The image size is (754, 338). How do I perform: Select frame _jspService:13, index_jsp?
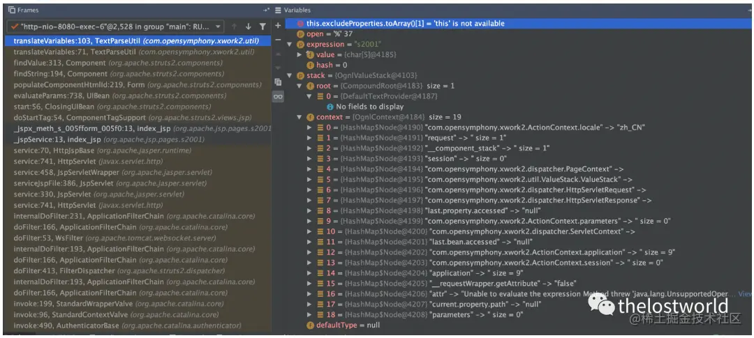point(138,139)
